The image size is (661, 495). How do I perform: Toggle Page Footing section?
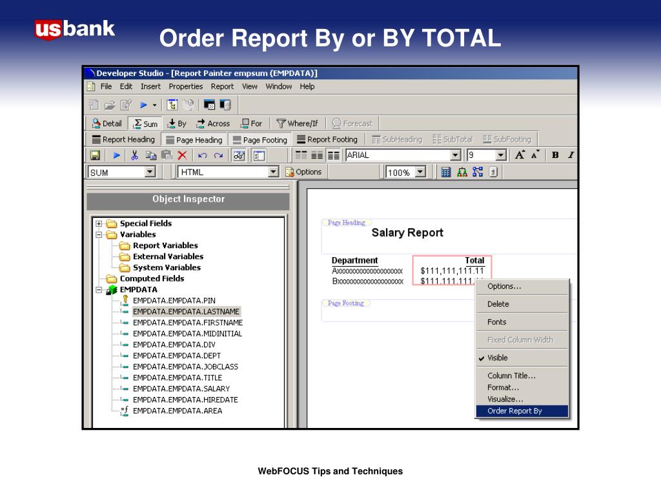coord(259,140)
